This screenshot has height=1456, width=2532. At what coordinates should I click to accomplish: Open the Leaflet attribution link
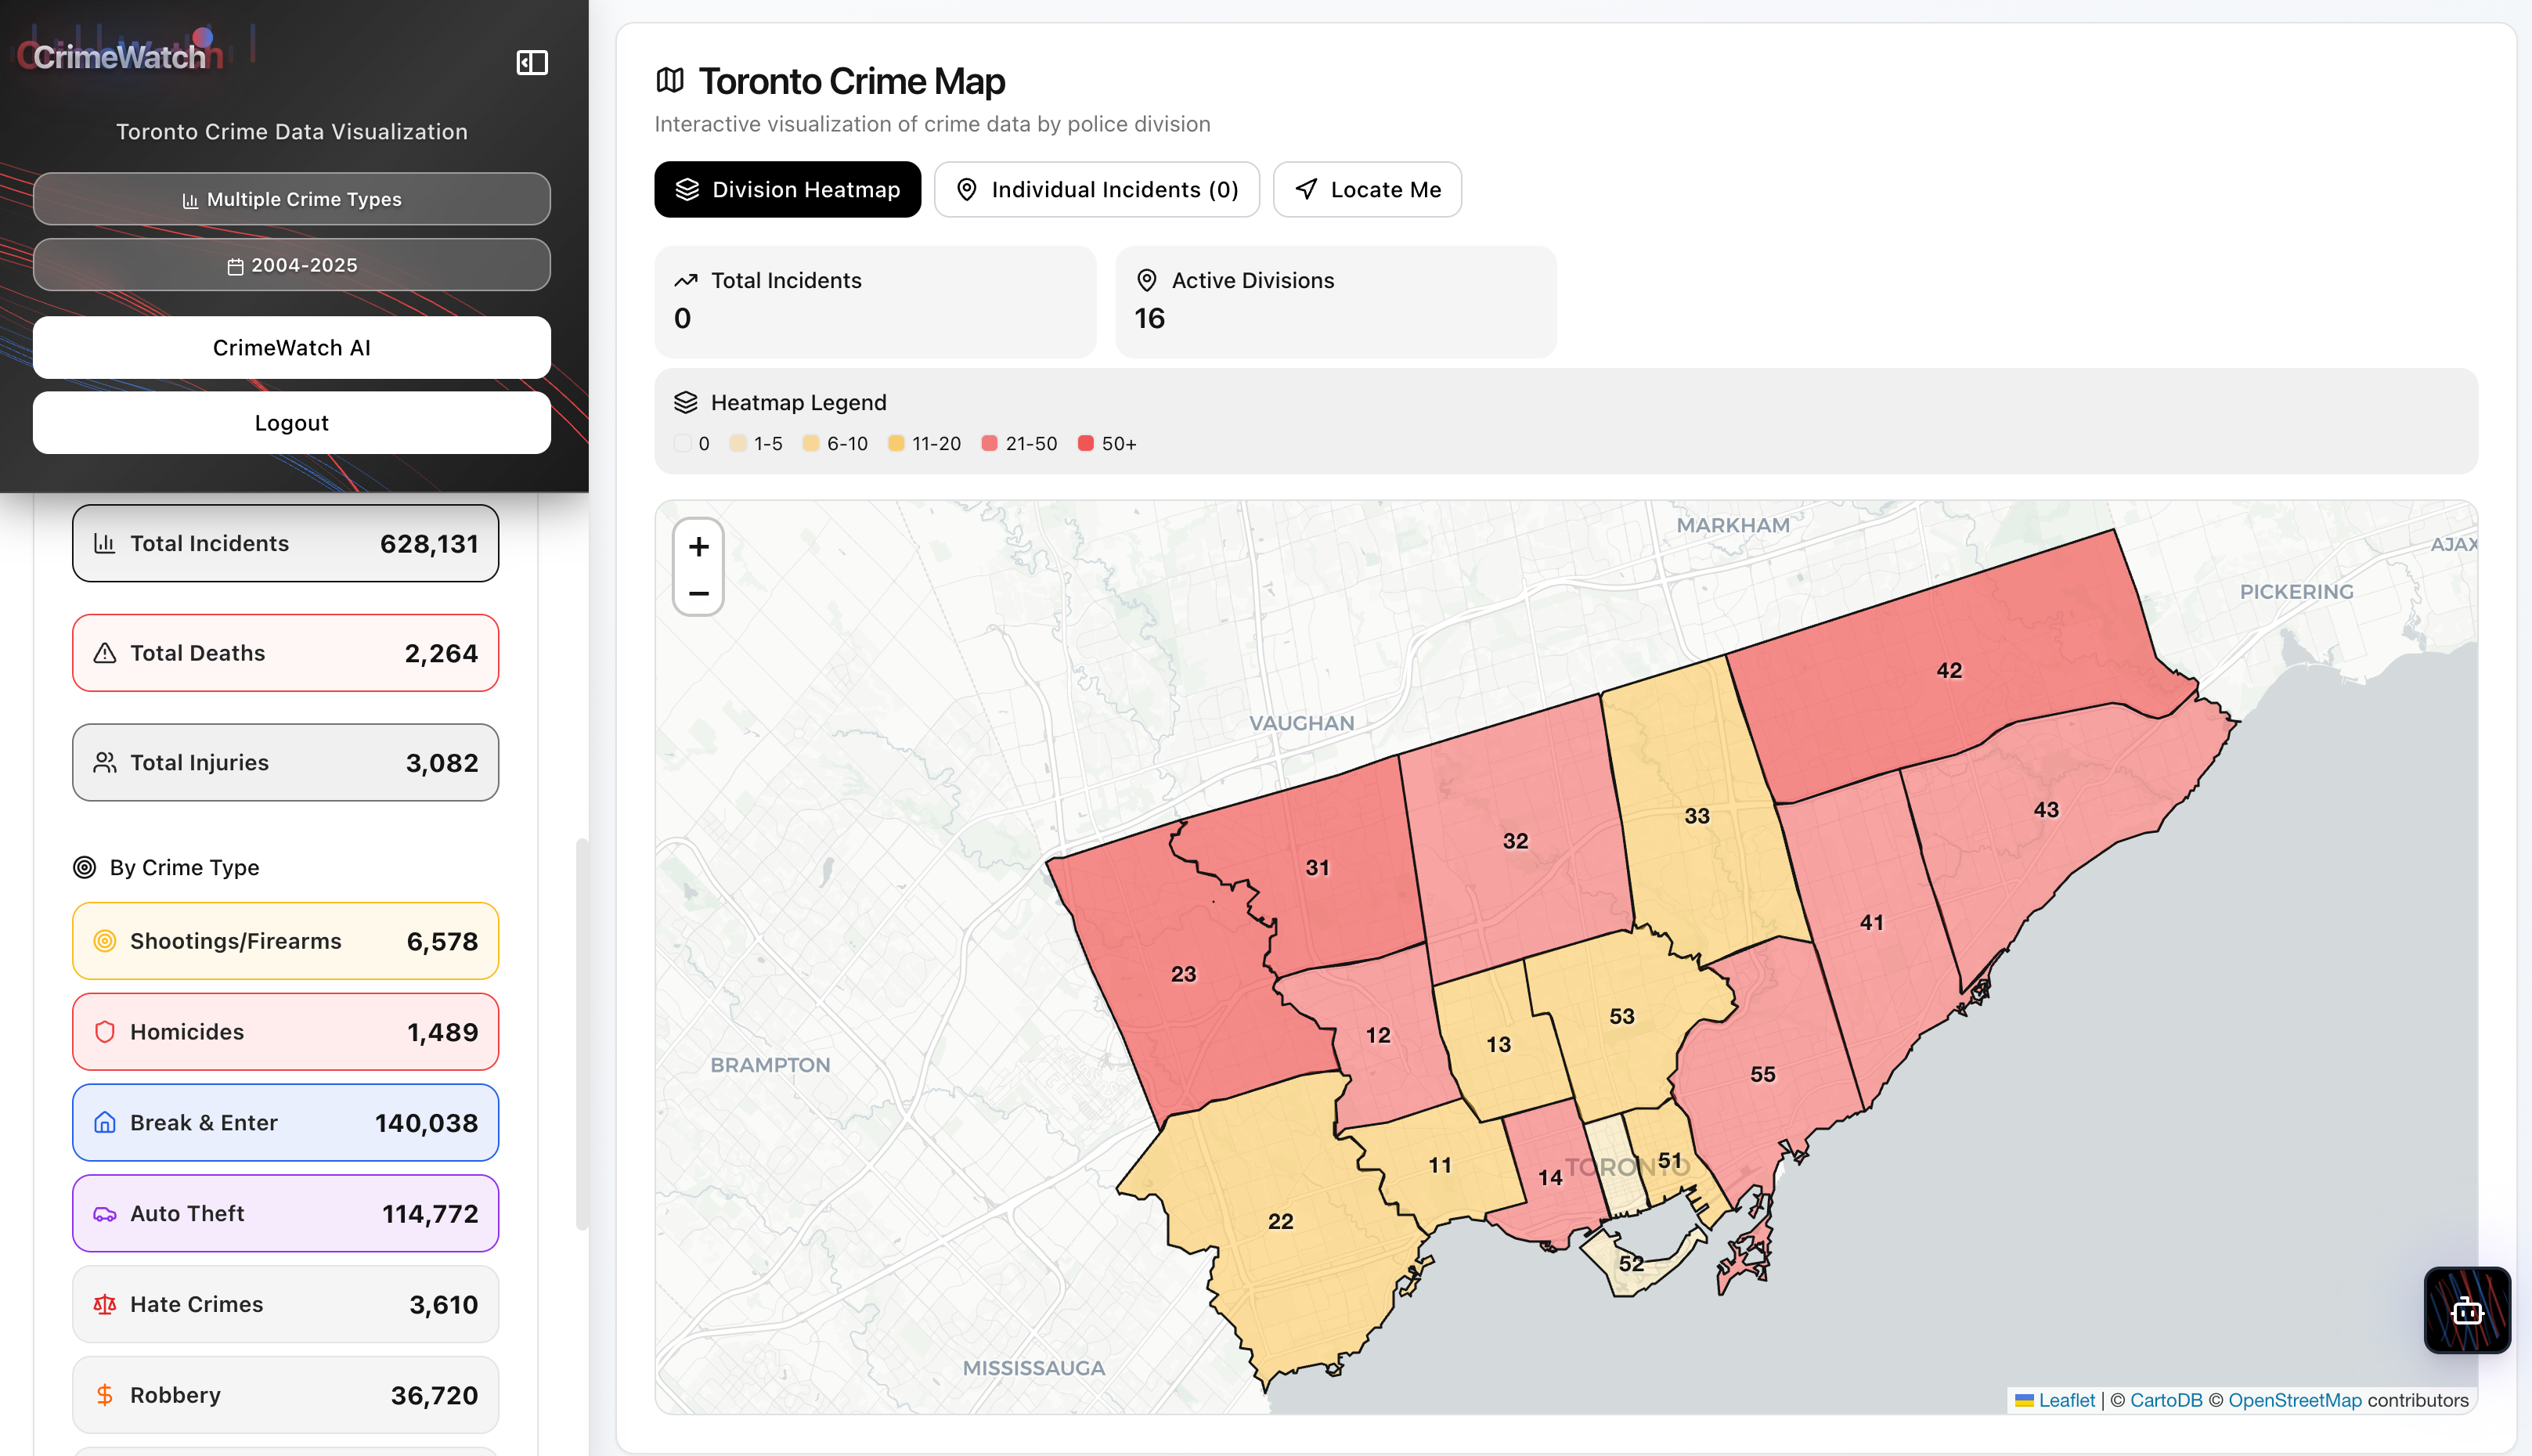point(2066,1400)
